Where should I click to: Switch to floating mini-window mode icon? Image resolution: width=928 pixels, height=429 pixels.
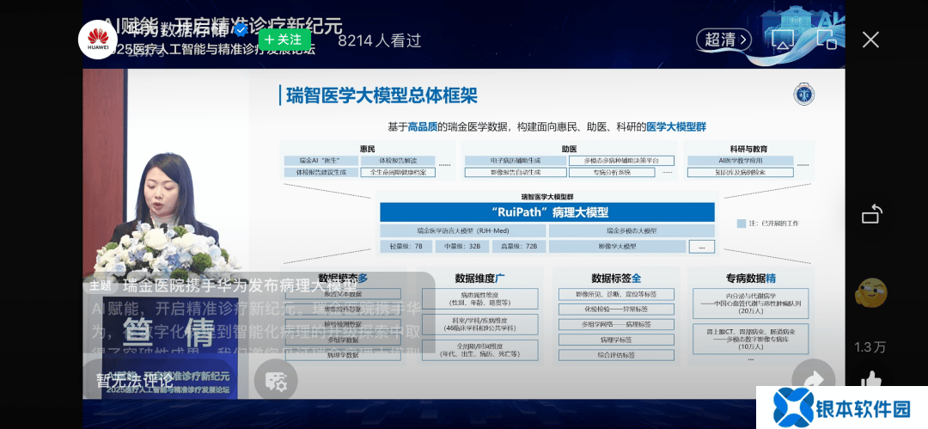click(x=827, y=39)
